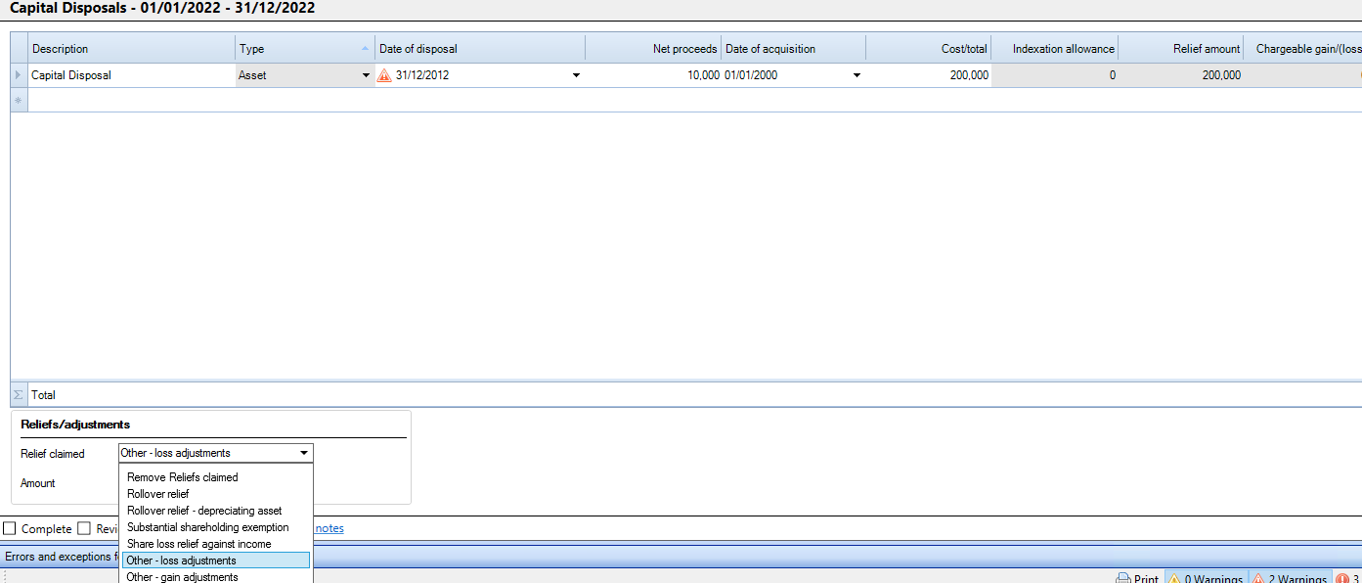This screenshot has height=583, width=1362.
Task: Click the row indicator arrow of Capital Disposal row
Action: pos(19,75)
